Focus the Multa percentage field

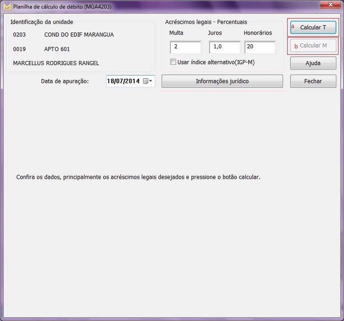(x=185, y=47)
